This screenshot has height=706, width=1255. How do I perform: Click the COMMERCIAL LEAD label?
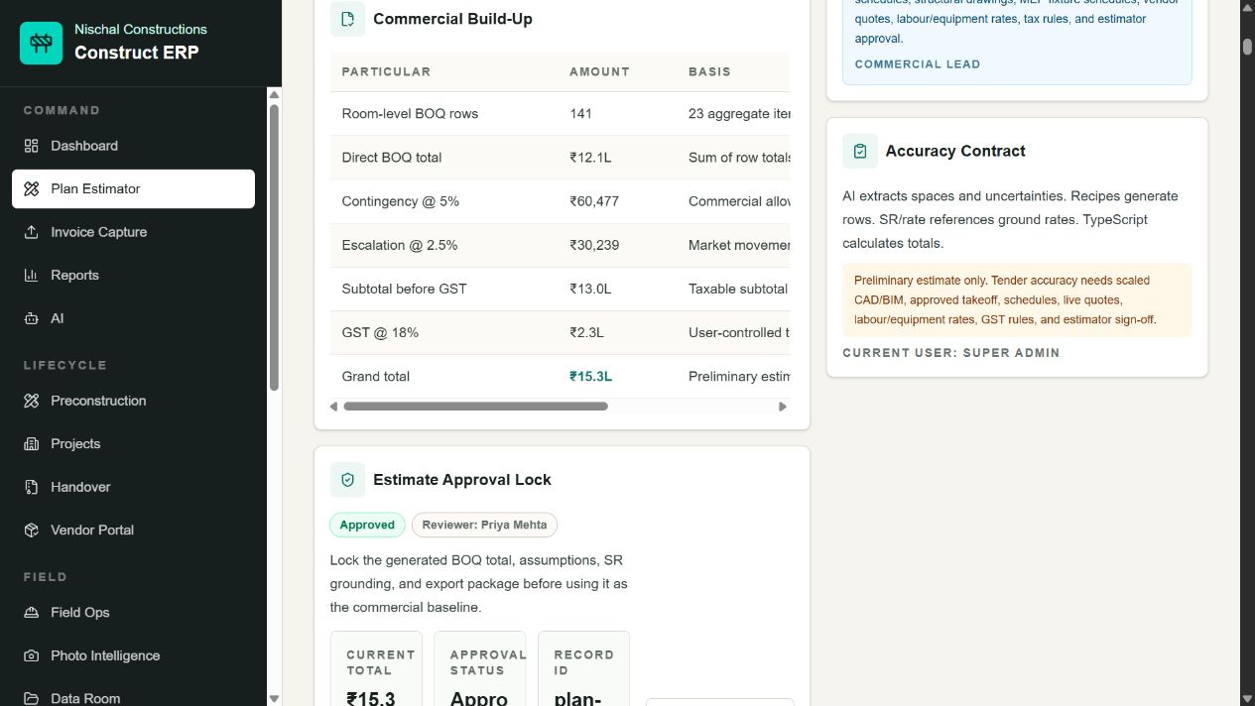[x=917, y=64]
